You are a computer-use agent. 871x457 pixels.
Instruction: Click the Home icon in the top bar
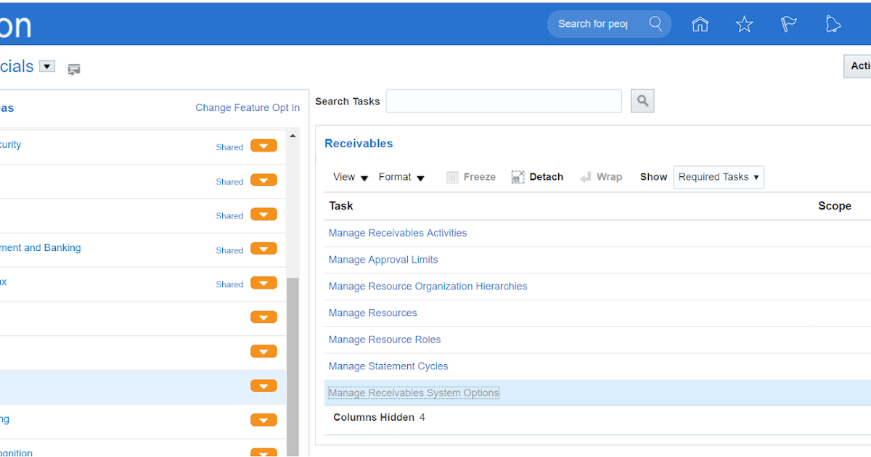point(700,24)
